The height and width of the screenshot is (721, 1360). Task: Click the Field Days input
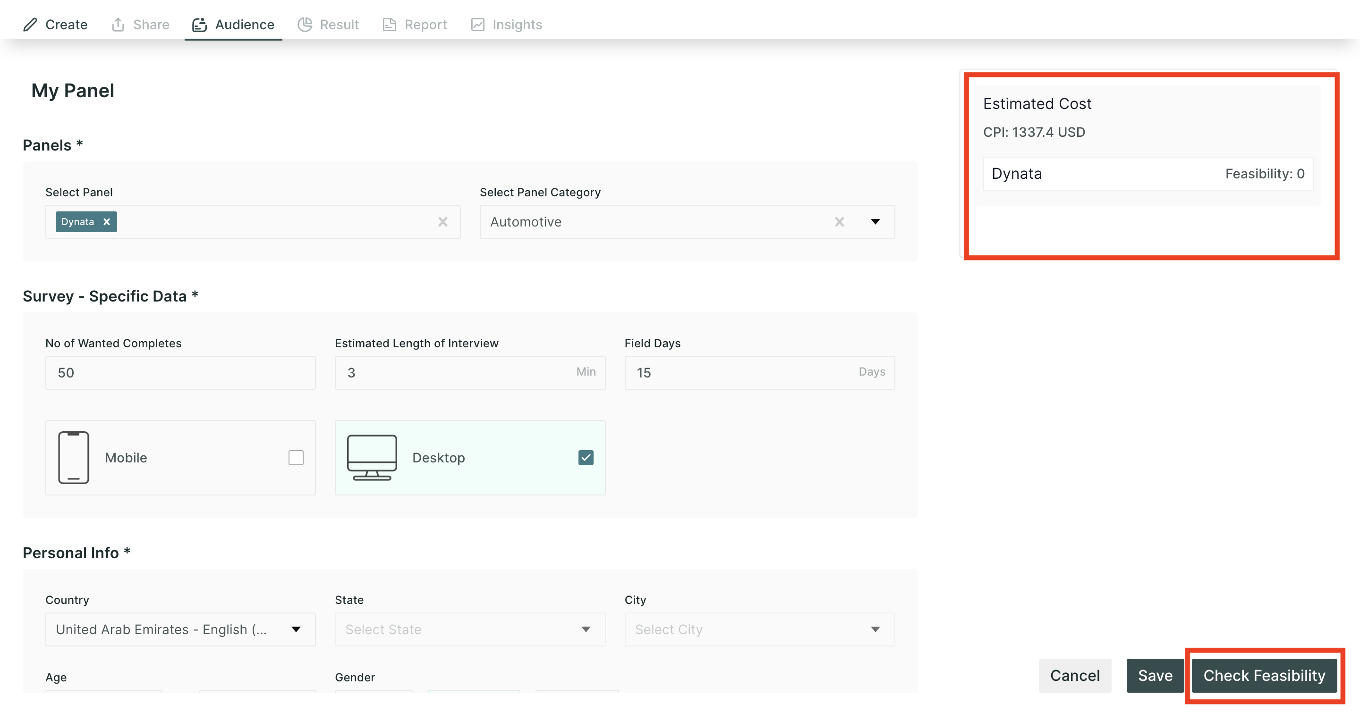759,372
